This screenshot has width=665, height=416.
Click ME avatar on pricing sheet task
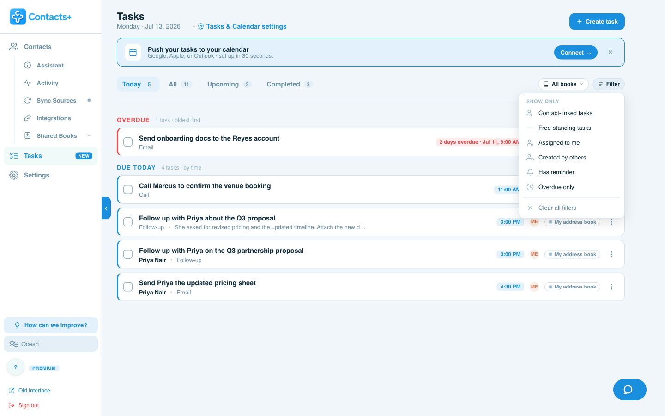coord(534,287)
